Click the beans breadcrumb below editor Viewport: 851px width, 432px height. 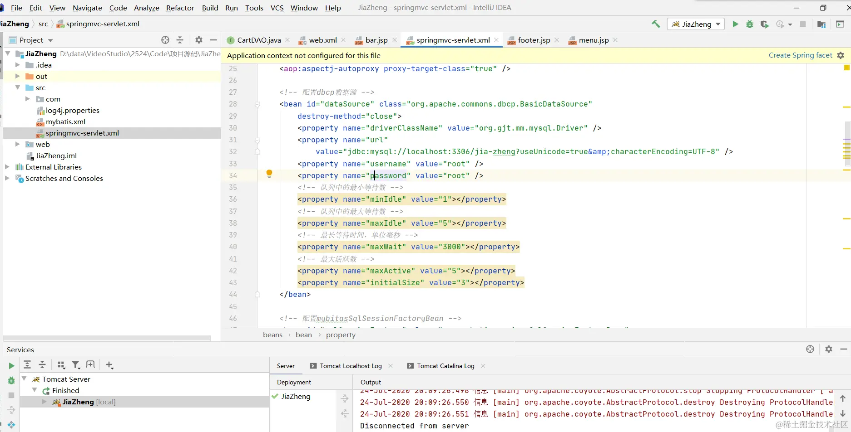[x=272, y=335]
